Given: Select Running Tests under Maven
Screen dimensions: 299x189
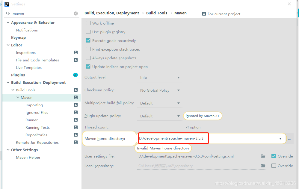Looking at the screenshot, I should [37, 127].
